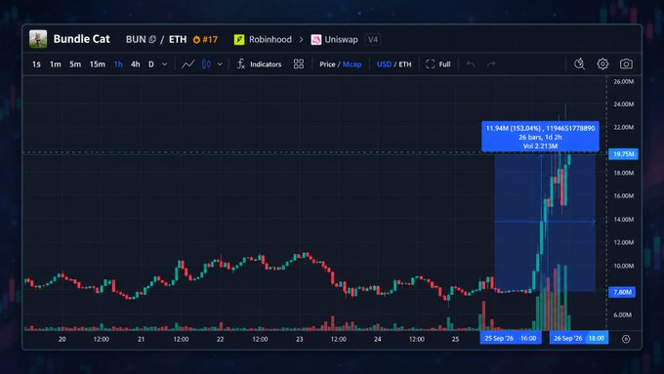The image size is (664, 374).
Task: Click the 26 Sep '26 18:00 date marker
Action: click(579, 338)
